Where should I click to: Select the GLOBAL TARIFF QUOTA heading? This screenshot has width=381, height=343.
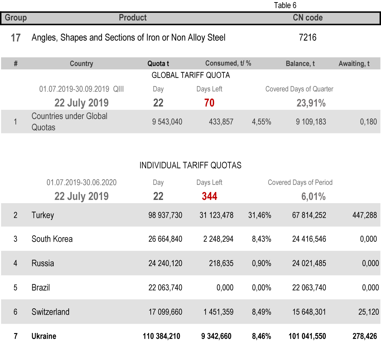click(190, 75)
